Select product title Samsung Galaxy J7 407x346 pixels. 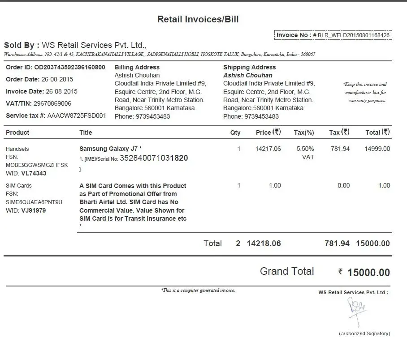tap(108, 149)
